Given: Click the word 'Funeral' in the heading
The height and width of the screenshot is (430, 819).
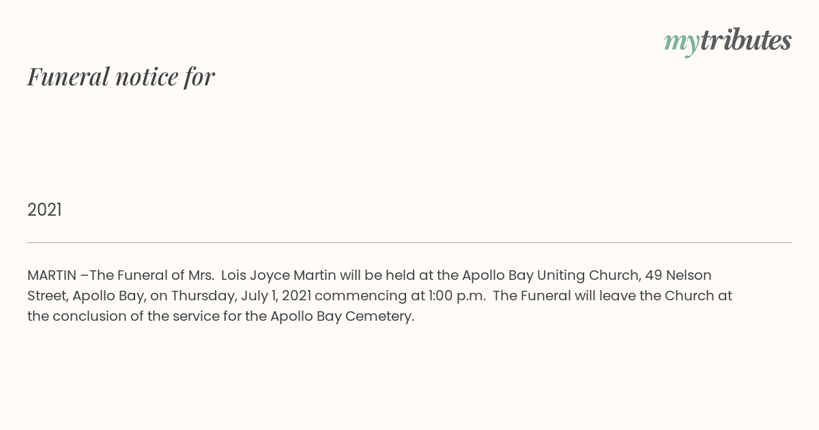Looking at the screenshot, I should point(68,76).
